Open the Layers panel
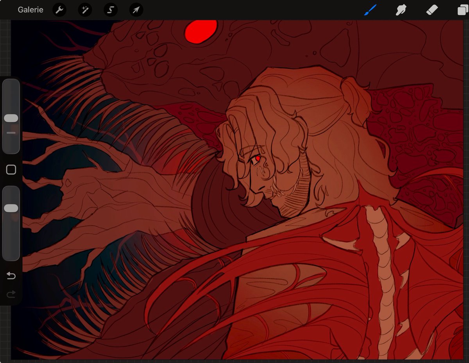Image resolution: width=469 pixels, height=363 pixels. [x=463, y=10]
